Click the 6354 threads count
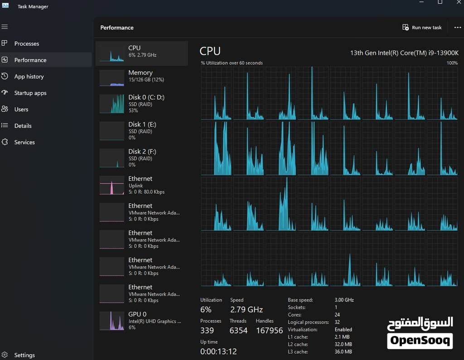464x360 pixels. coord(238,331)
